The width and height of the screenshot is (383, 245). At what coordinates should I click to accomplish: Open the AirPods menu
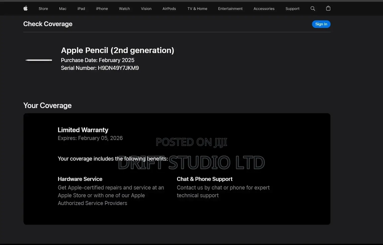click(x=169, y=9)
